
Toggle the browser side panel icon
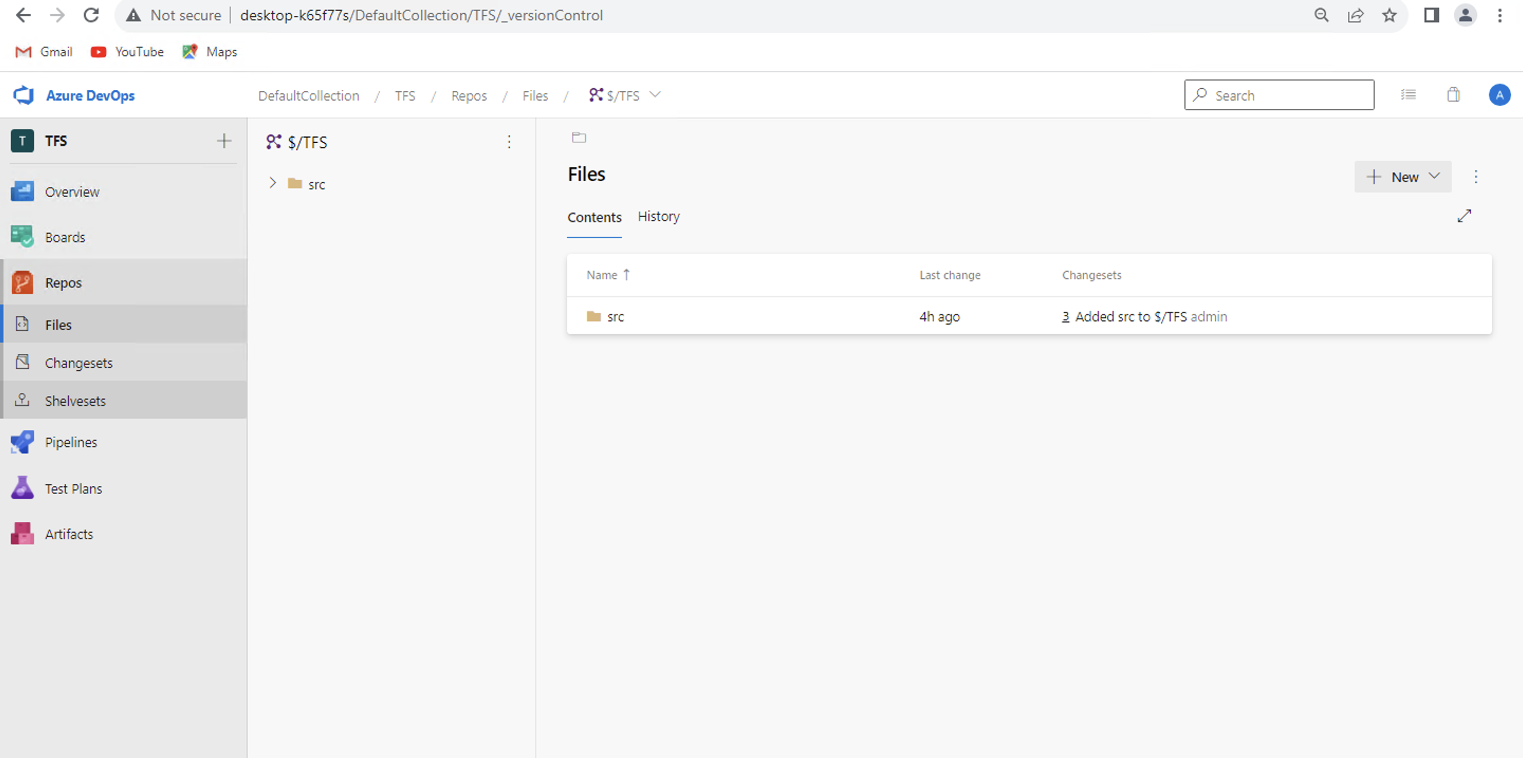click(1432, 15)
